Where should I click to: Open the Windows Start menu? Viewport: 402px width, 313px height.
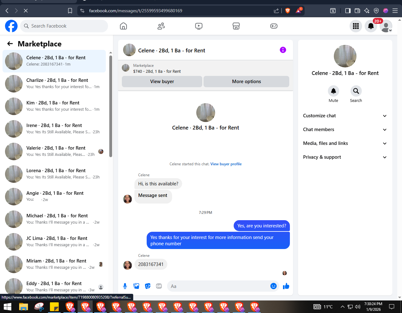[x=8, y=307]
